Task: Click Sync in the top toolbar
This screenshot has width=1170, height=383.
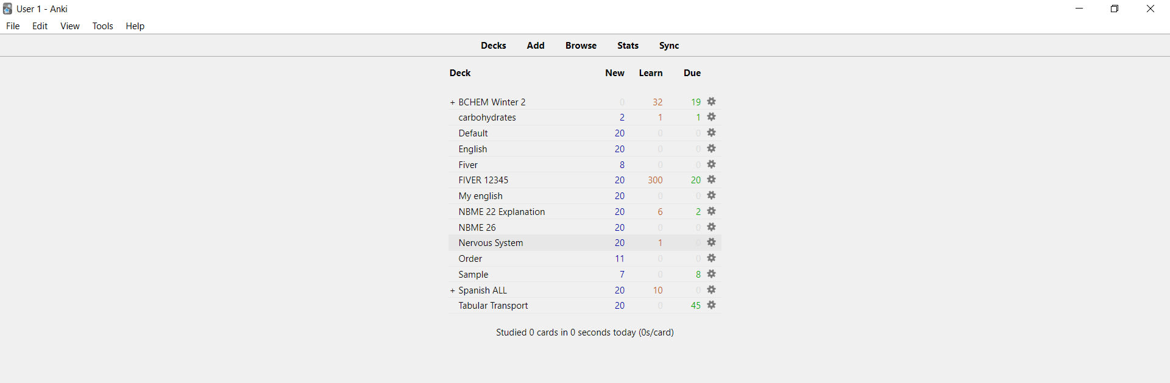Action: point(668,45)
